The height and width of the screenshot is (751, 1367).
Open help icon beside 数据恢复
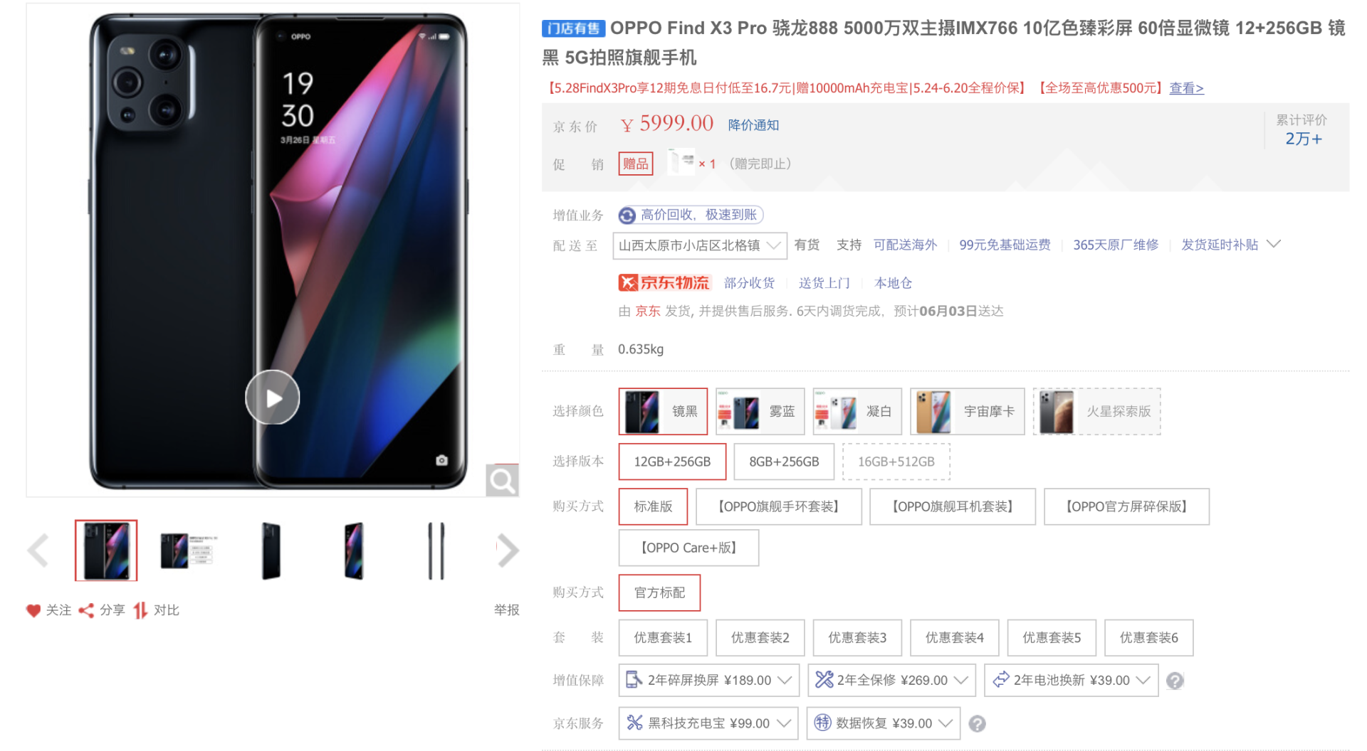coord(978,723)
